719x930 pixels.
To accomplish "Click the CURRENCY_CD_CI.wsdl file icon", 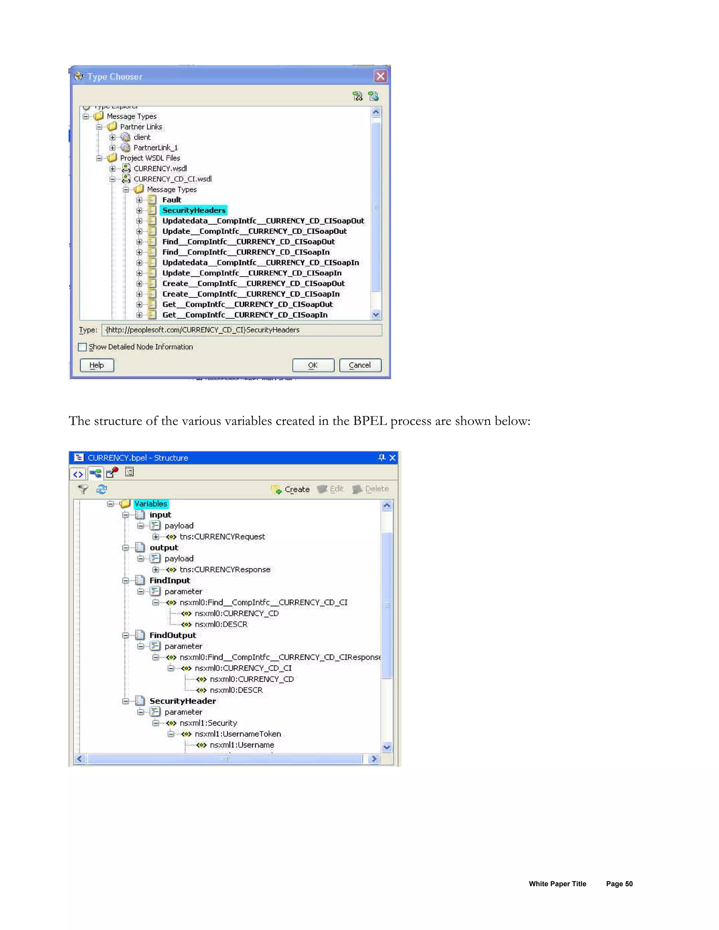I will pyautogui.click(x=126, y=179).
